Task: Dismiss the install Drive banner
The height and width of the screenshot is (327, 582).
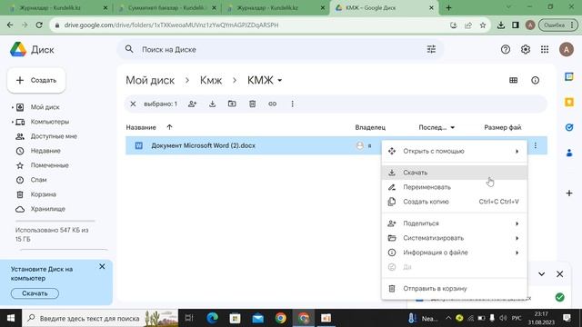Action: pyautogui.click(x=102, y=266)
